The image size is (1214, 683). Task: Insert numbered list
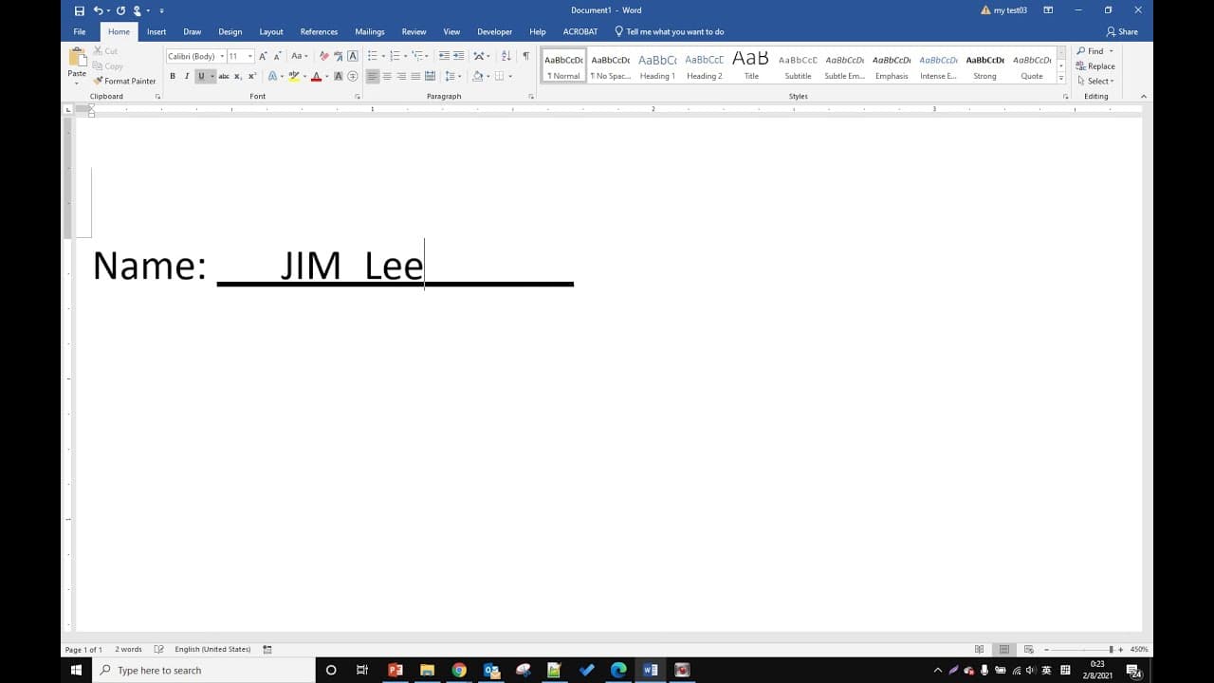point(395,56)
